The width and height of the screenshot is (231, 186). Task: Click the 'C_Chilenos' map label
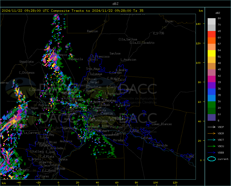(x=27, y=73)
